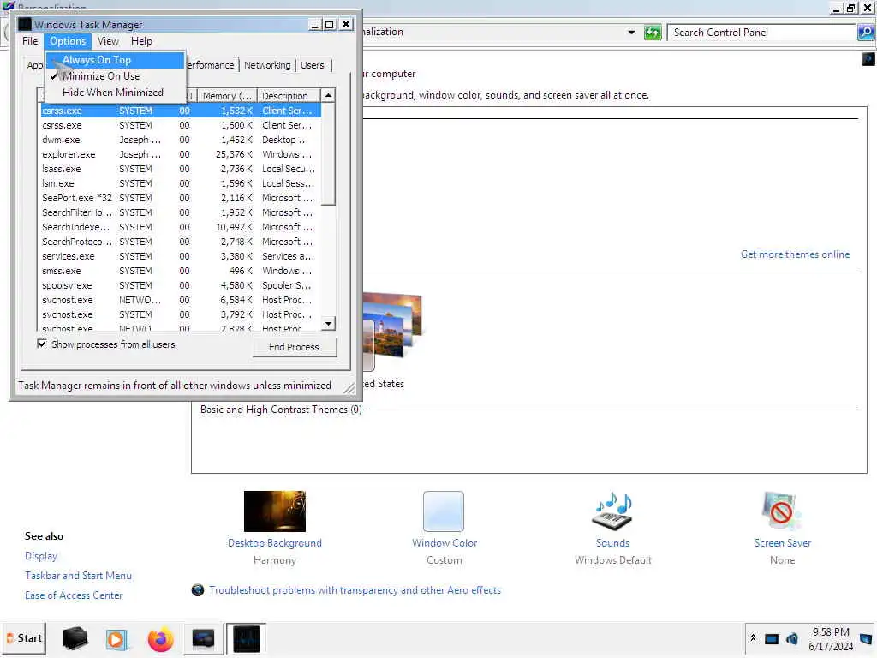
Task: Open Ease of Access Center link
Action: (x=74, y=595)
